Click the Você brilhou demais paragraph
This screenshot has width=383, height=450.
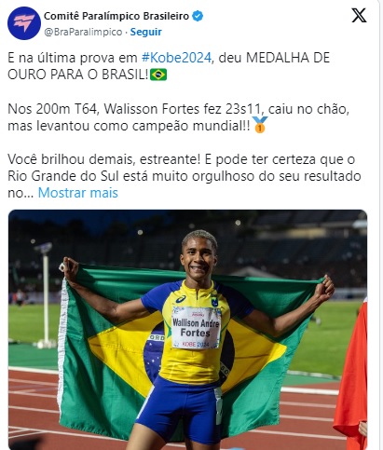185,176
